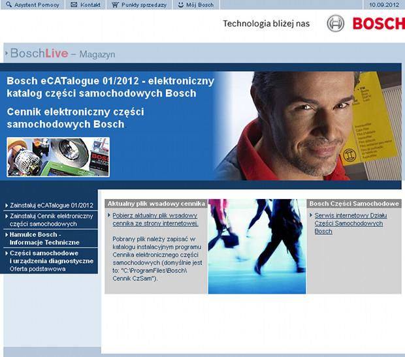
Task: Click the red BOSCH wordmark
Action: [379, 23]
